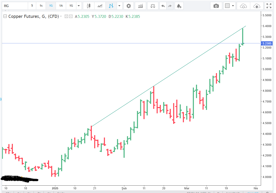Toggle the active bars chart style
The image size is (276, 193).
point(111,6)
